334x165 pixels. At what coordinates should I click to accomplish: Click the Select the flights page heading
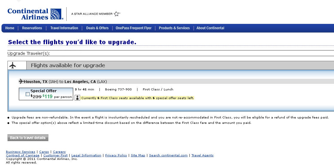pos(72,42)
